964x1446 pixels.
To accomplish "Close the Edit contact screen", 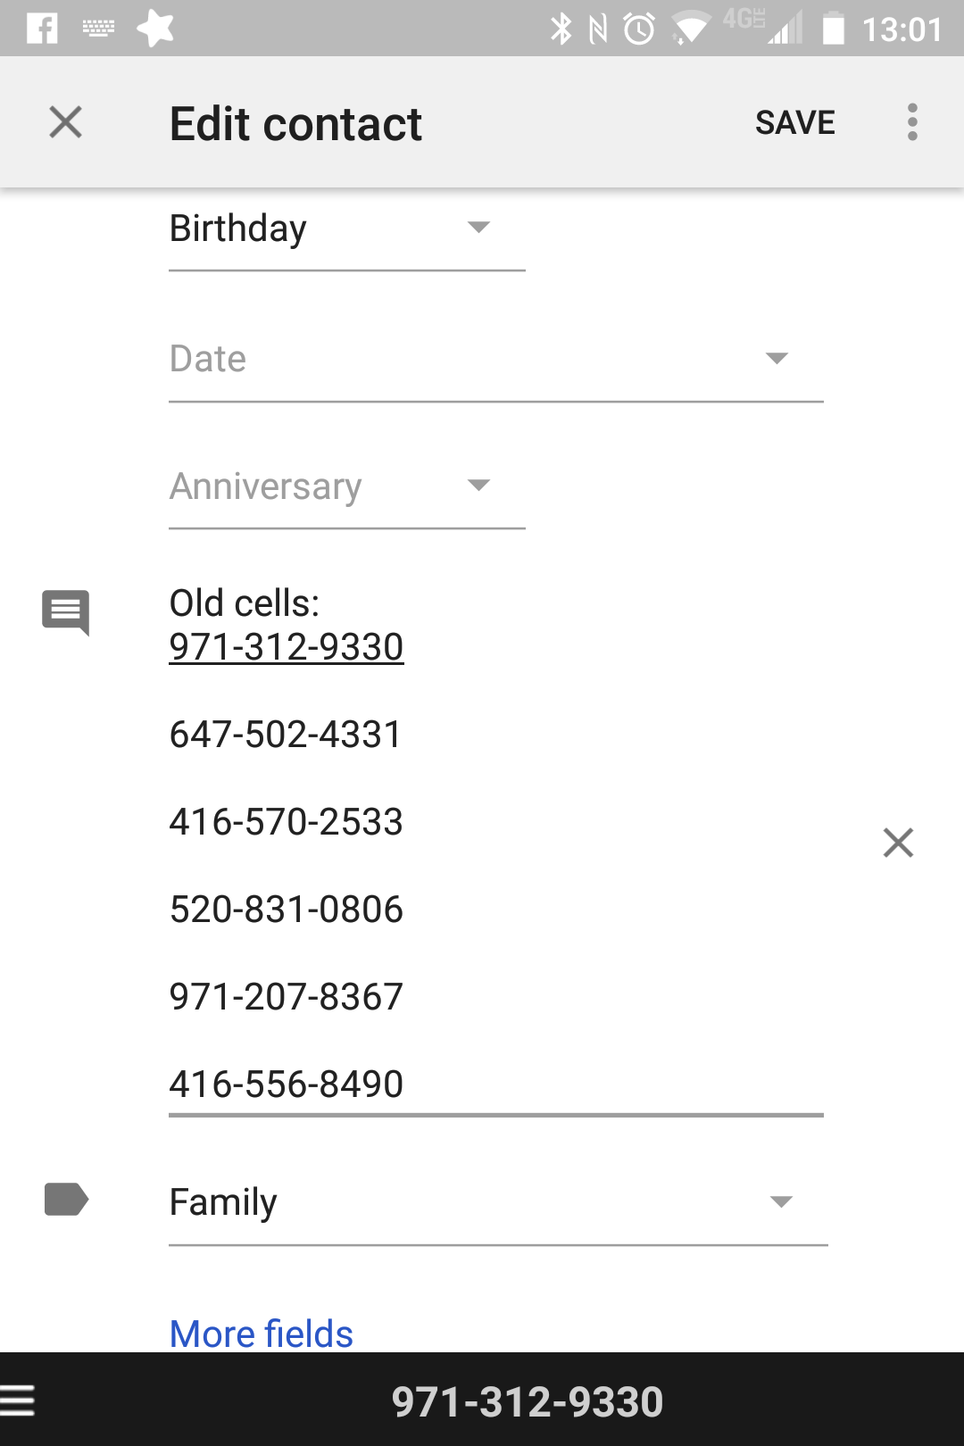I will tap(65, 122).
